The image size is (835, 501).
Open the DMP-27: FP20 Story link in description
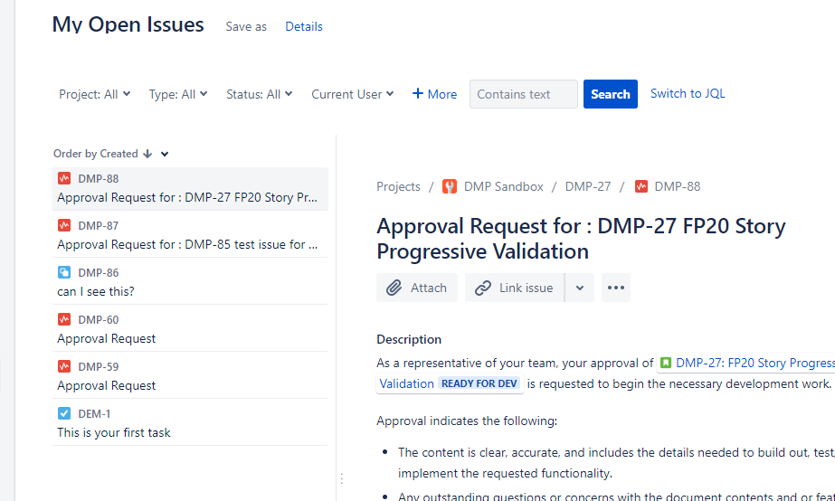(755, 363)
